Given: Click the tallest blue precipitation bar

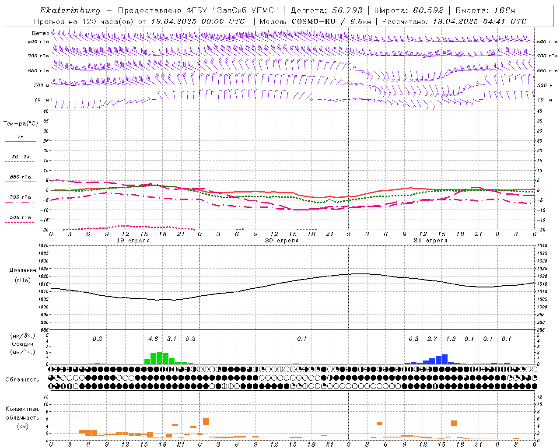Looking at the screenshot, I should tap(444, 359).
